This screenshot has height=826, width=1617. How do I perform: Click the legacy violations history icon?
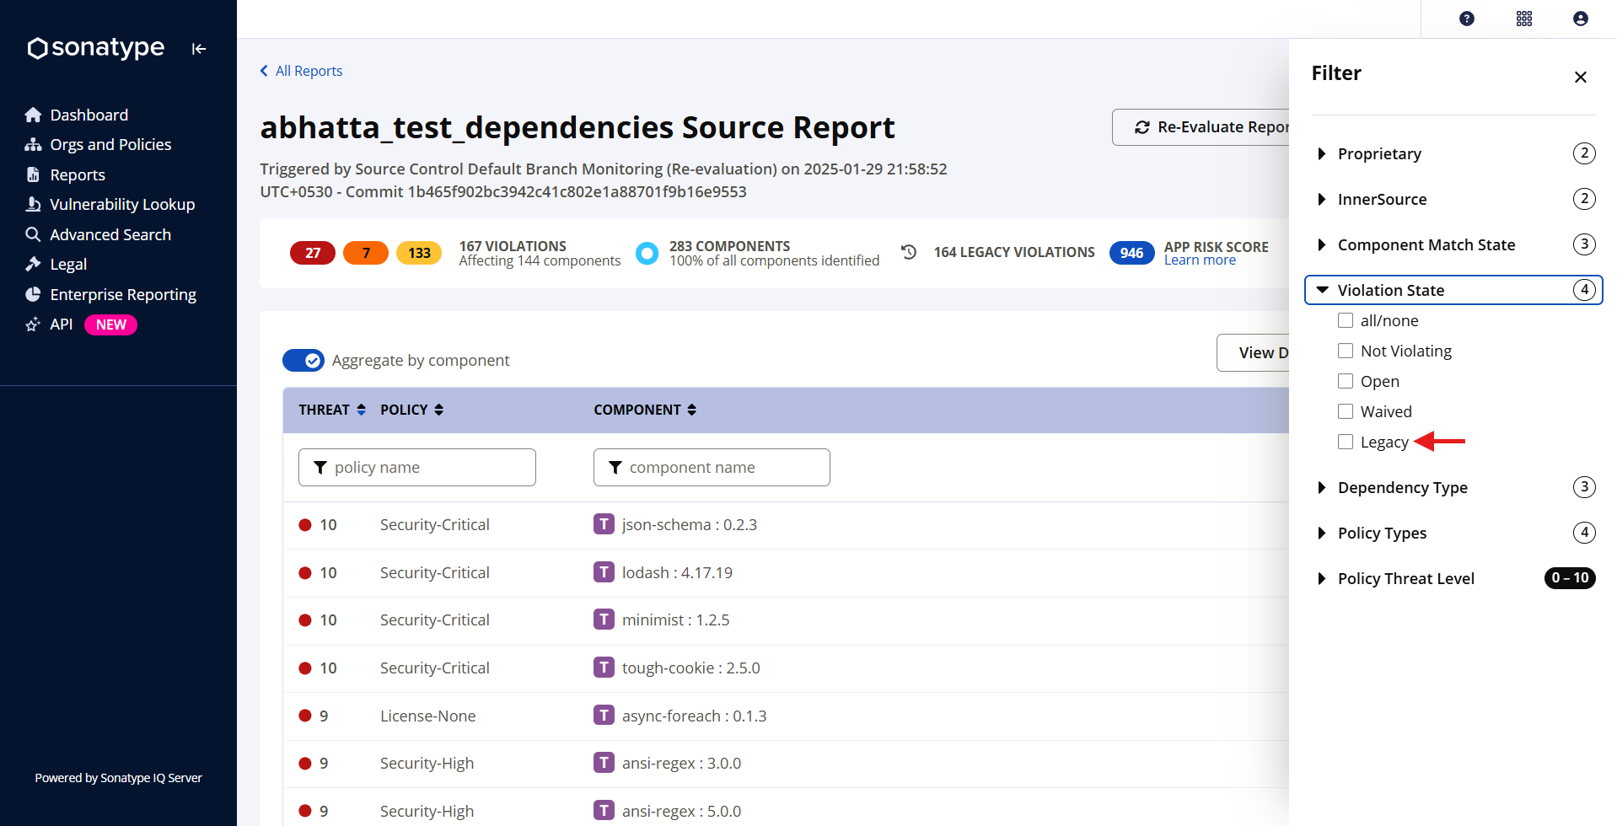(x=909, y=252)
